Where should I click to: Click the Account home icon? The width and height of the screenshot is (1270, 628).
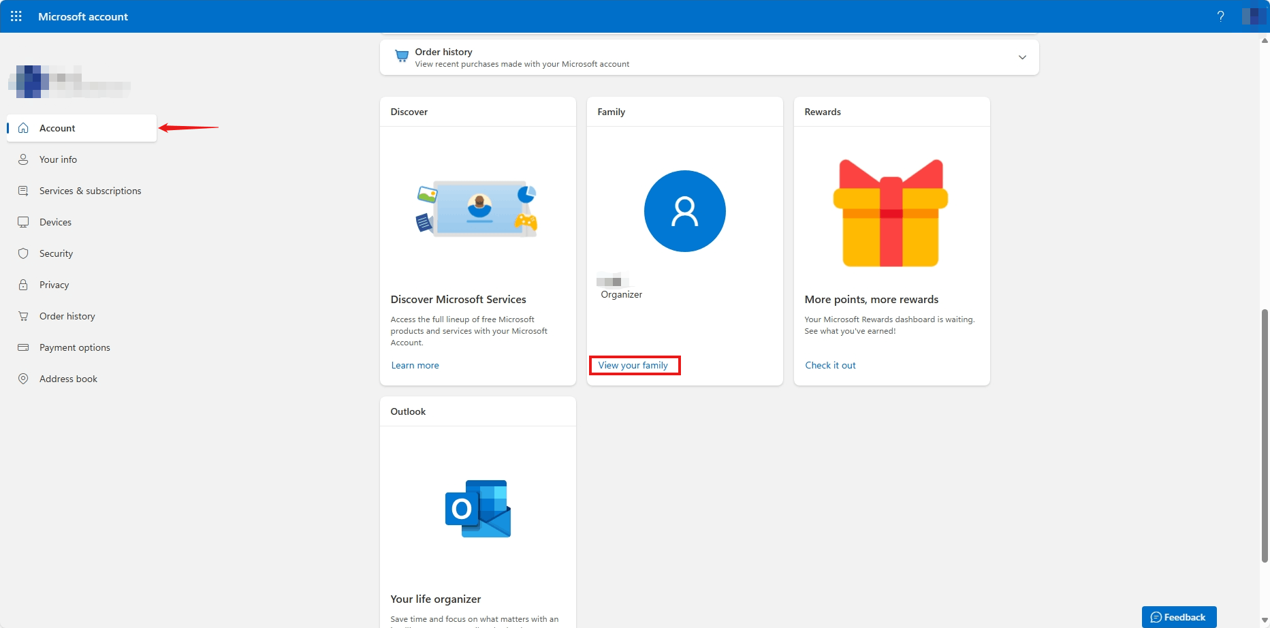pyautogui.click(x=23, y=128)
